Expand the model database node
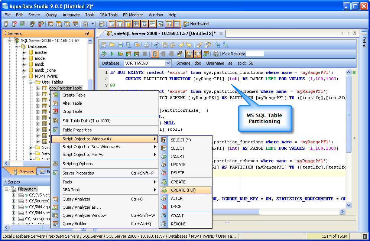Image resolution: width=370 pixels, height=241 pixels. (x=24, y=58)
